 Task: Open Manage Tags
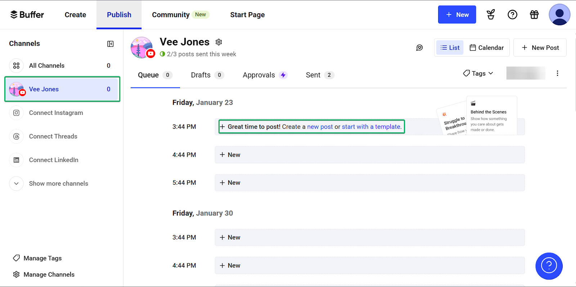37,258
